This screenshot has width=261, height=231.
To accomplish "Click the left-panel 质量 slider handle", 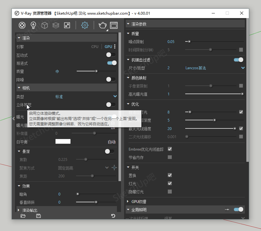I will click(96, 71).
